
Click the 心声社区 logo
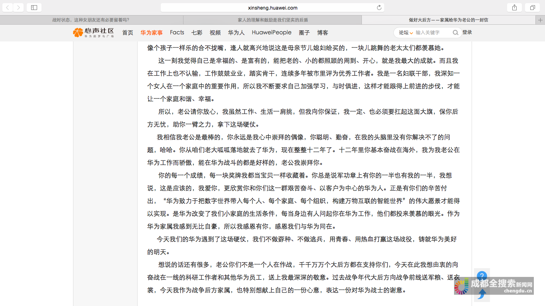(94, 33)
